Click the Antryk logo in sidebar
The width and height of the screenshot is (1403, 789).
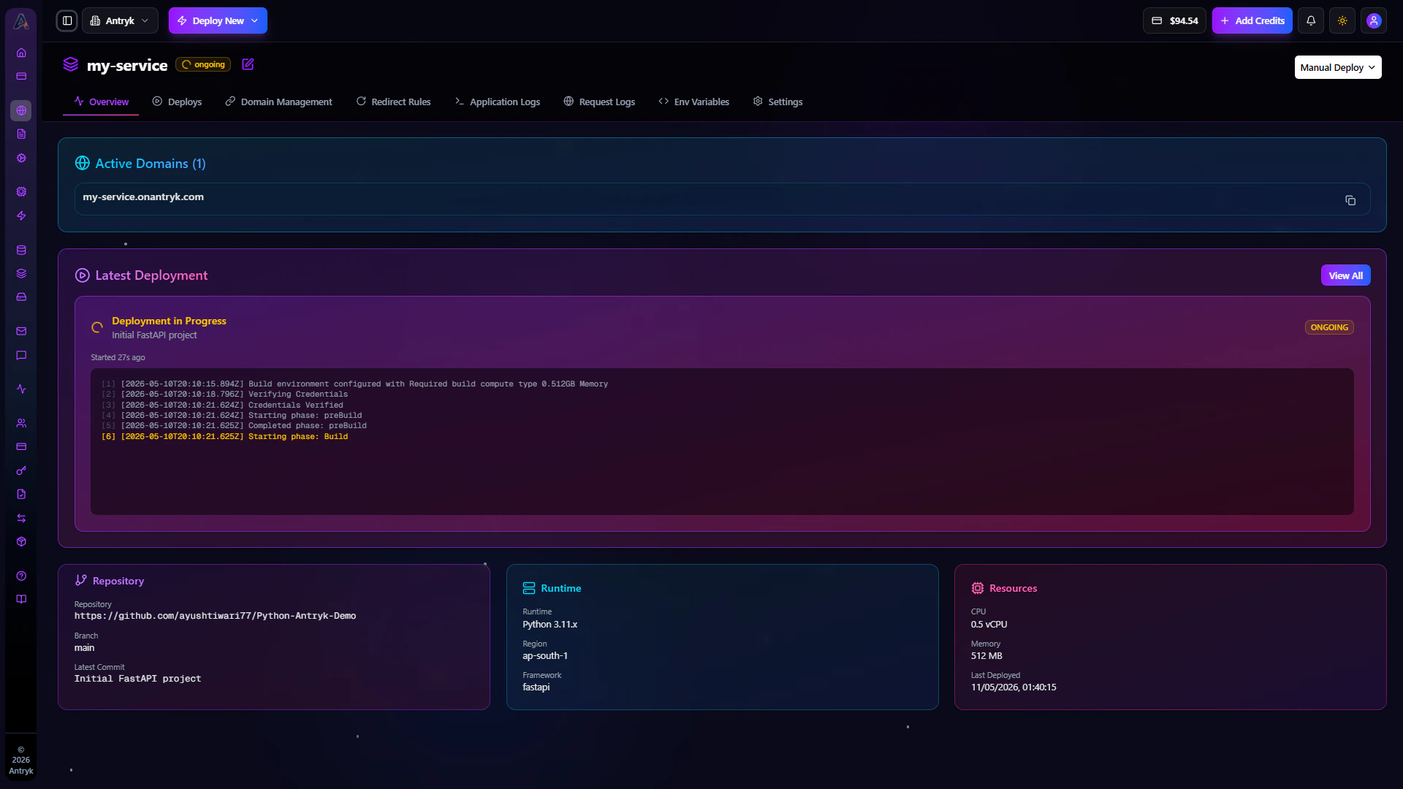[x=21, y=21]
